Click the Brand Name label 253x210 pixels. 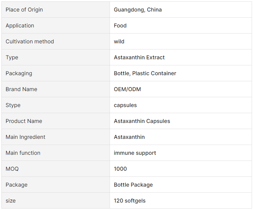pos(21,89)
